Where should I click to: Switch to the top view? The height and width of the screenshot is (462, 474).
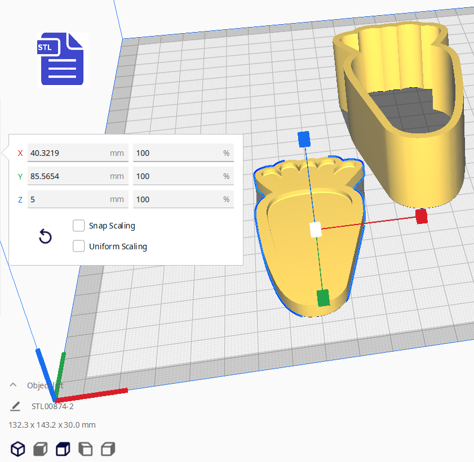click(63, 448)
